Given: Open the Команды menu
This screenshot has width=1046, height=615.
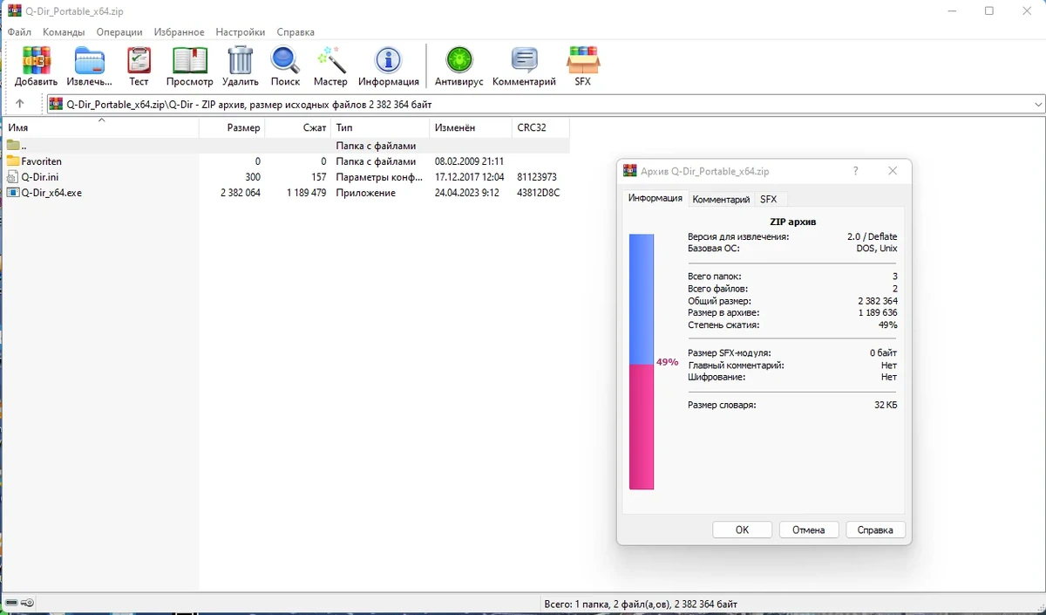Looking at the screenshot, I should [x=64, y=32].
